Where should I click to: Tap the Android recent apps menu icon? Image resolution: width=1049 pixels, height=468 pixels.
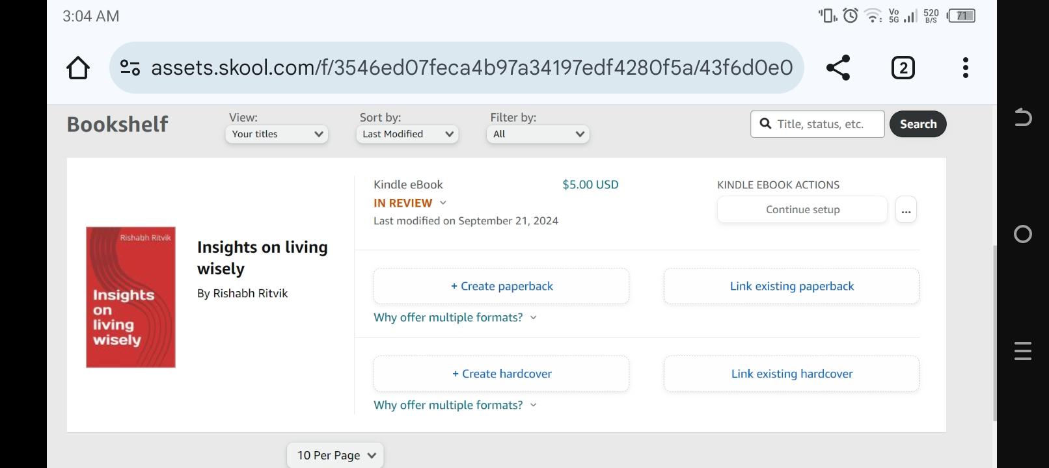pyautogui.click(x=1022, y=350)
